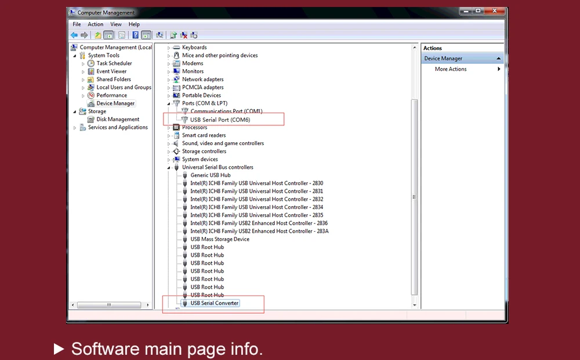Select Event Viewer in left tree
Screen dimensions: 580x360
coord(111,71)
